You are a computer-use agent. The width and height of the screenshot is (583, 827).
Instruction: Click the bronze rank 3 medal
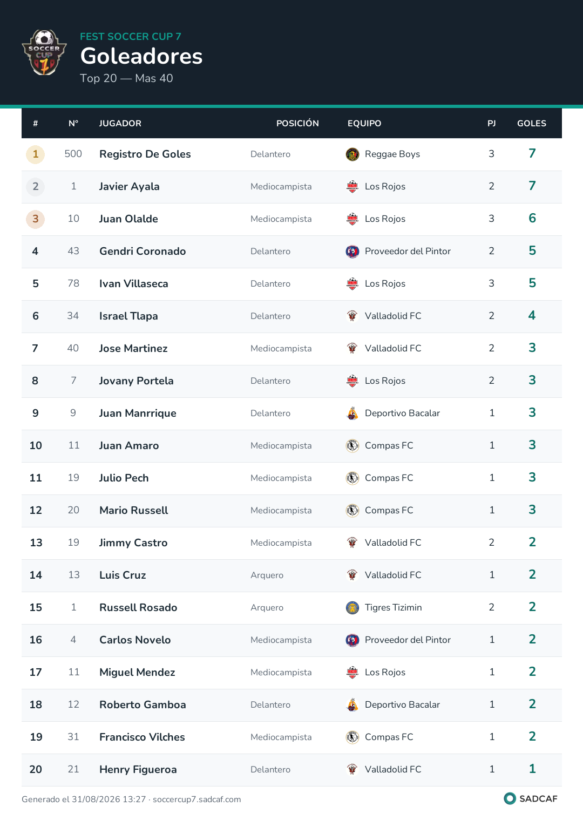[x=36, y=219]
